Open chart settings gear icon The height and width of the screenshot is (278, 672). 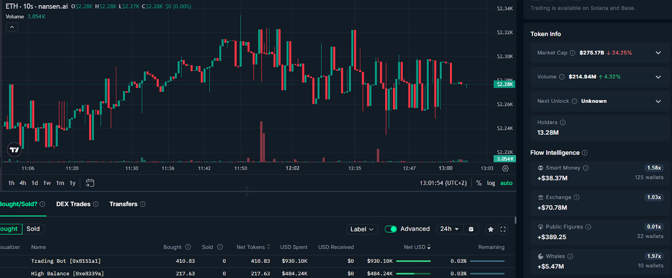[505, 168]
